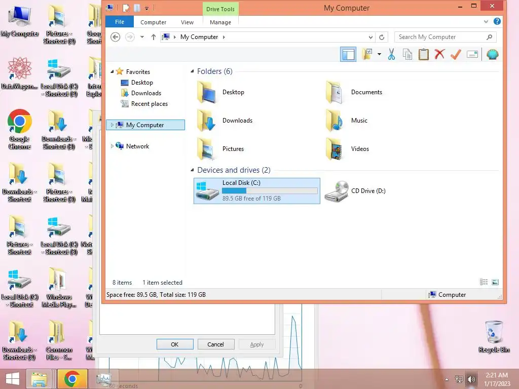519x389 pixels.
Task: Click the Copy toolbar icon
Action: click(x=407, y=54)
